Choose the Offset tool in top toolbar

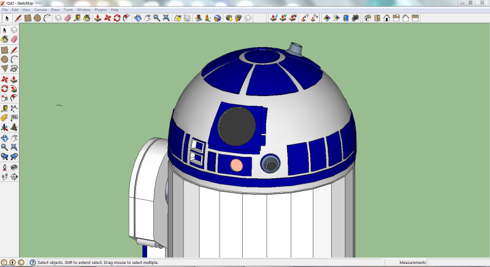pyautogui.click(x=126, y=18)
